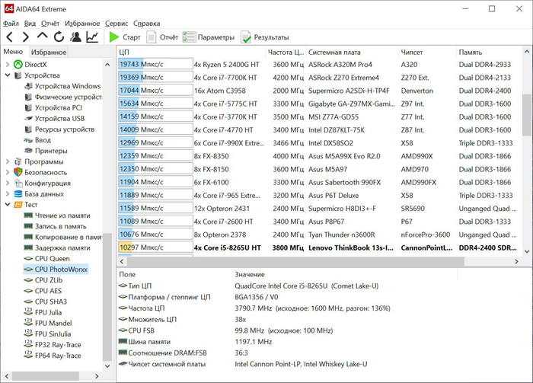Screen dimensions: 533x383
Task: Click the green Старт play icon
Action: [114, 37]
